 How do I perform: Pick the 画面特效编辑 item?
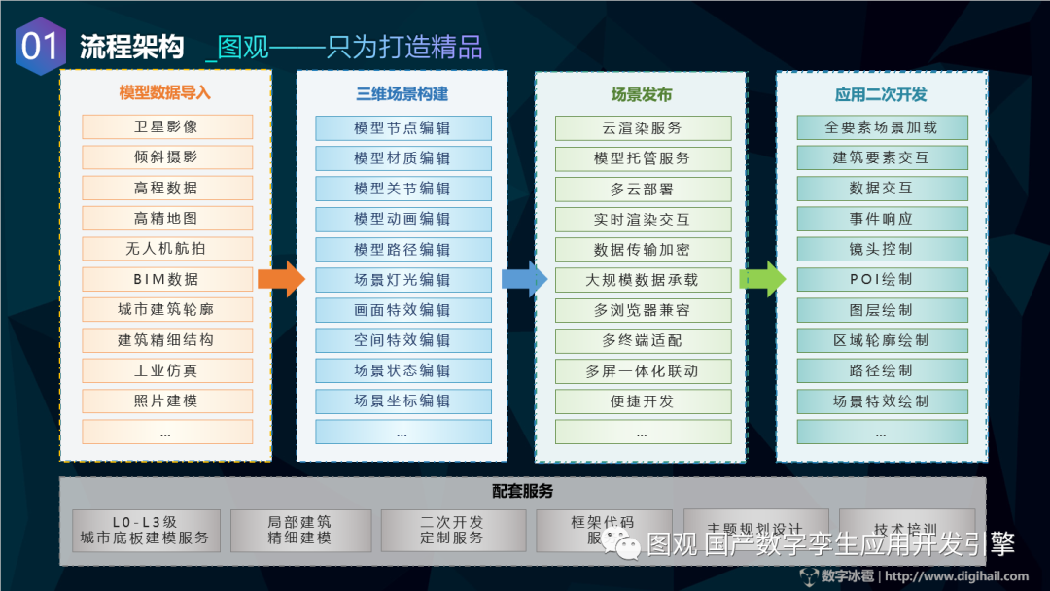[403, 310]
